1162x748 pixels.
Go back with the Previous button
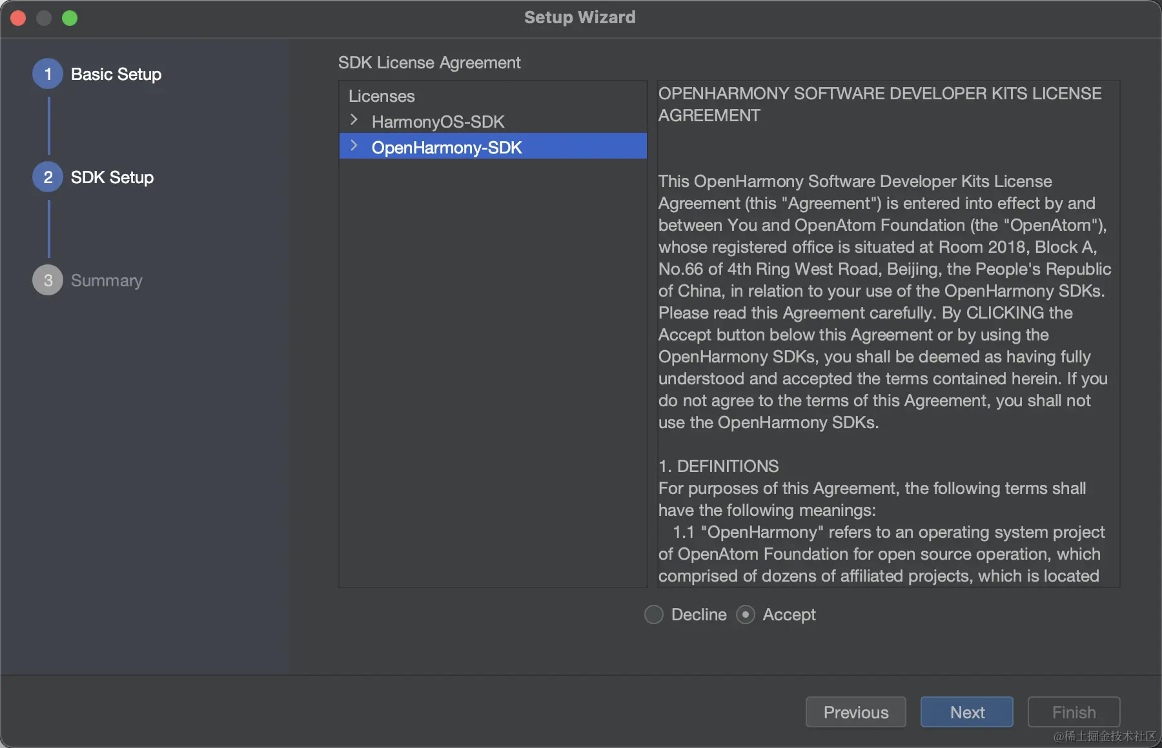(x=856, y=712)
